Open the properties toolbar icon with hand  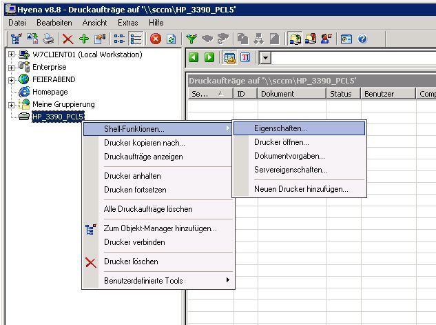tap(100, 39)
